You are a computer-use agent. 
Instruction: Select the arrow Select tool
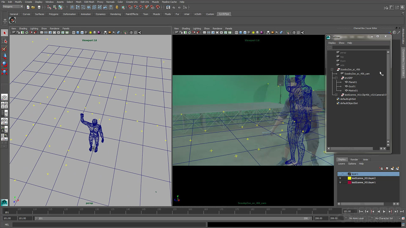(x=4, y=33)
